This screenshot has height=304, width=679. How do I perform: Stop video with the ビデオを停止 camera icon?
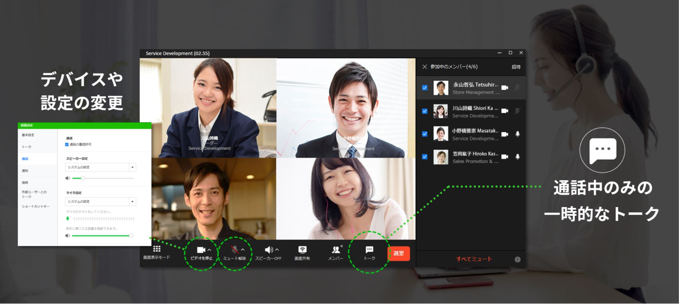click(201, 250)
